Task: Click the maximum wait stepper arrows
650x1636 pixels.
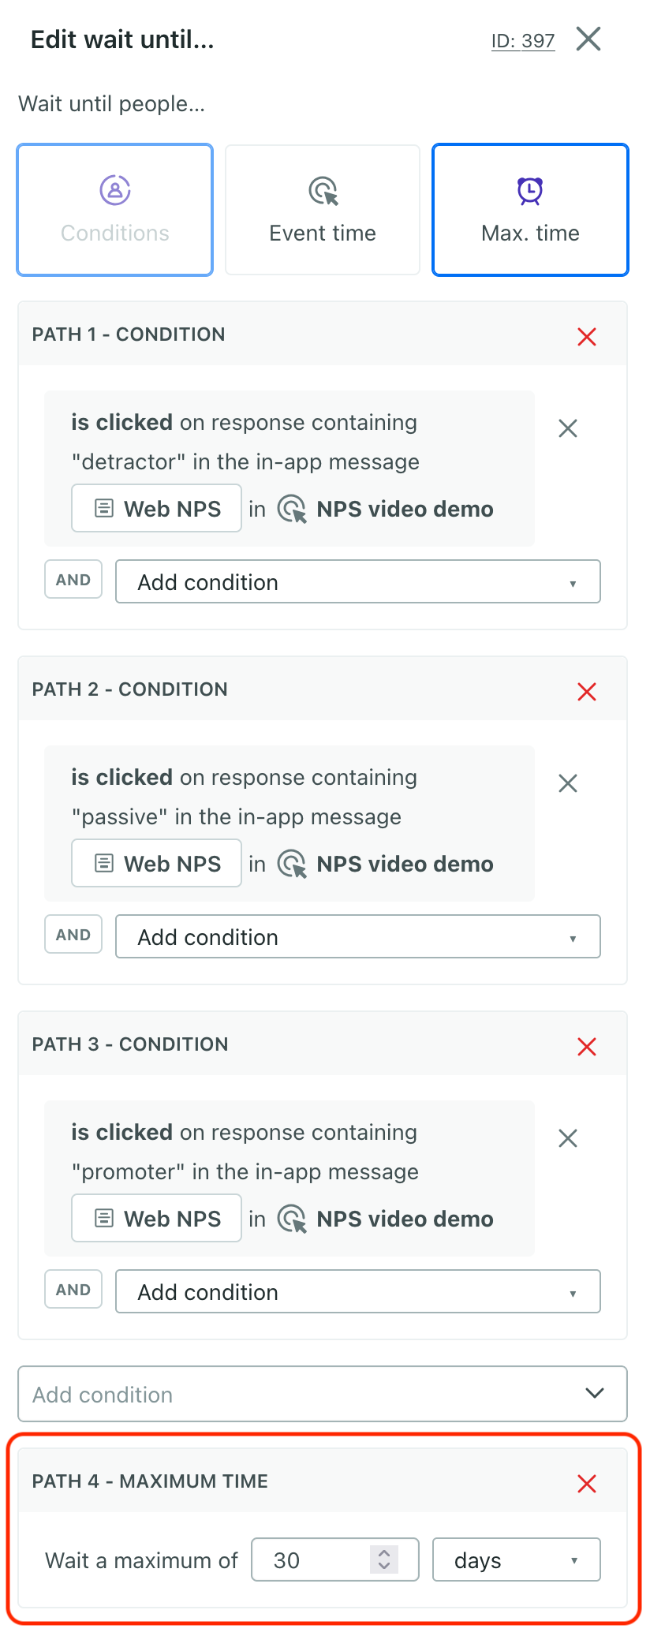Action: coord(384,1559)
